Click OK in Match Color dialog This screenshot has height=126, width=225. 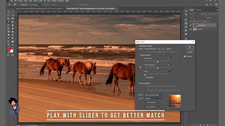[x=189, y=48]
